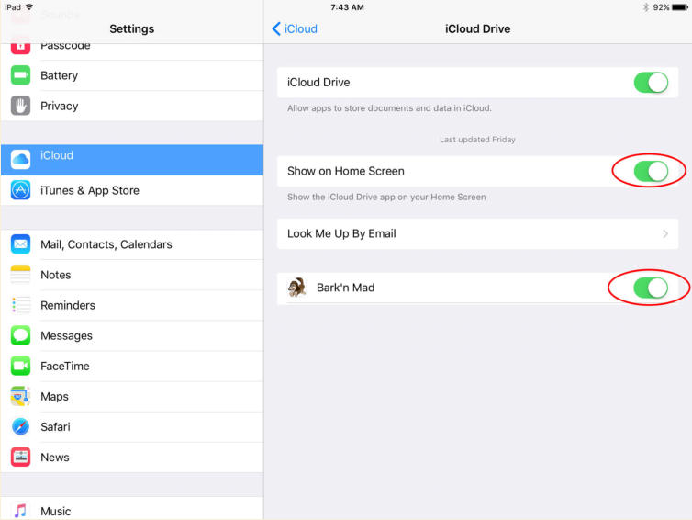The image size is (692, 520).
Task: Tap the iTunes & App Store icon
Action: 20,190
